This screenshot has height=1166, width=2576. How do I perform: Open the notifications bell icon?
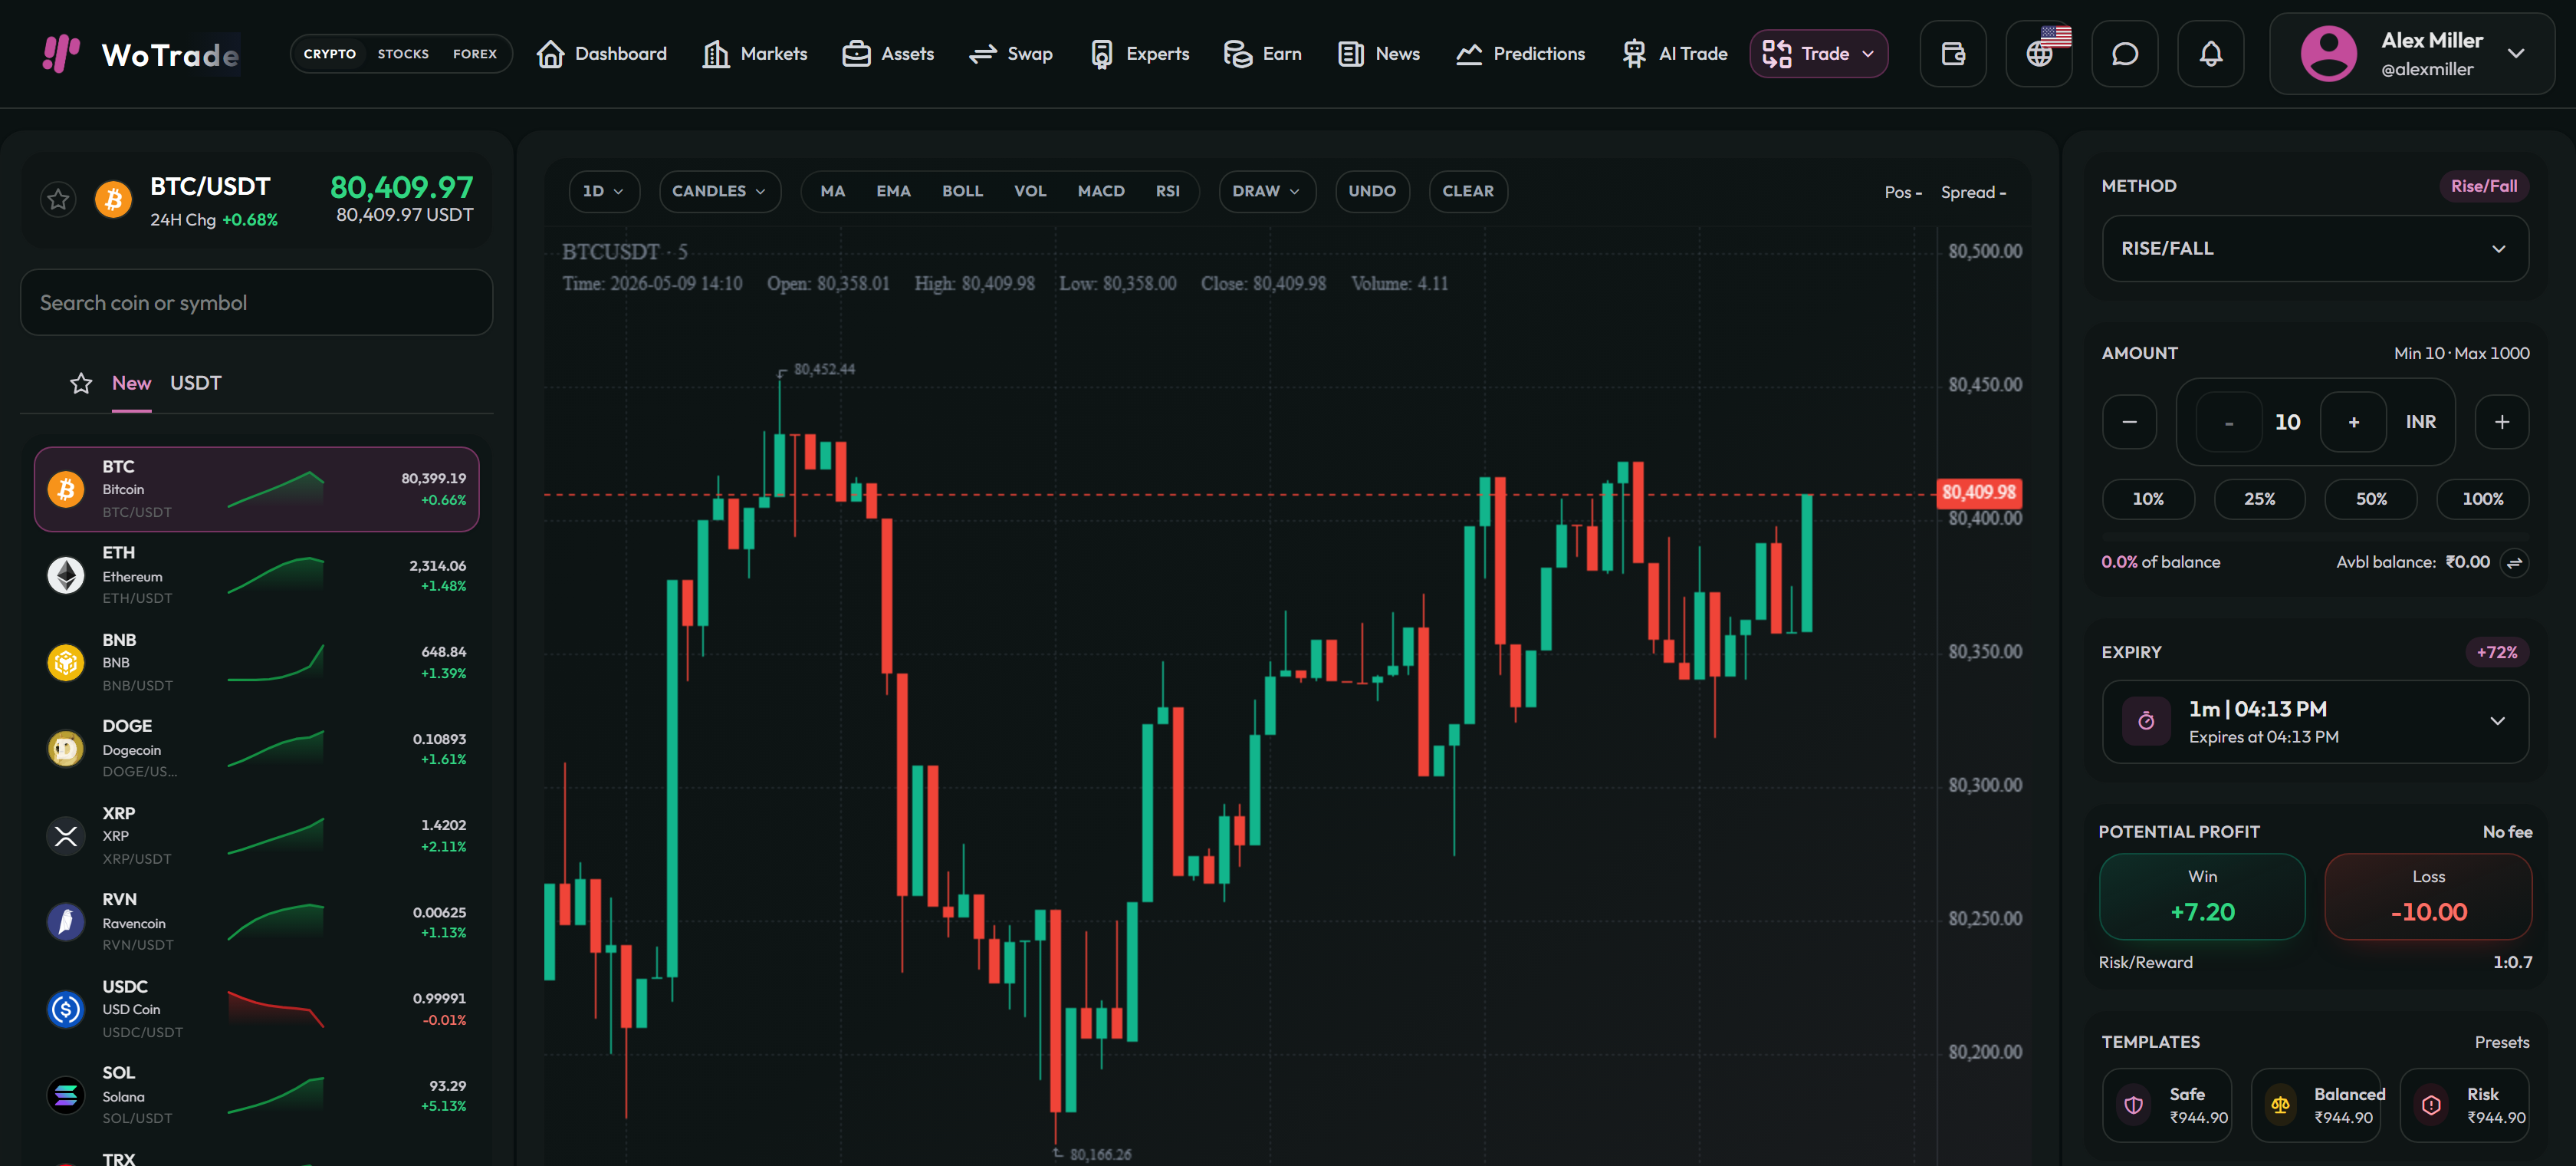[2210, 54]
